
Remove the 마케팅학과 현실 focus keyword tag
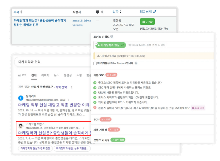coord(96,43)
